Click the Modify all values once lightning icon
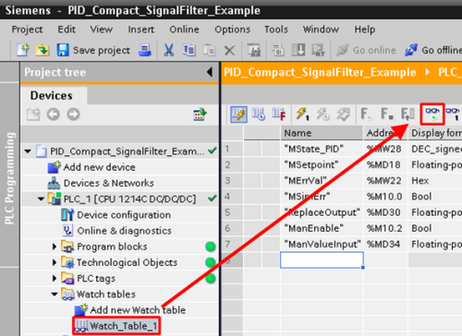The height and width of the screenshot is (336, 462). click(302, 114)
